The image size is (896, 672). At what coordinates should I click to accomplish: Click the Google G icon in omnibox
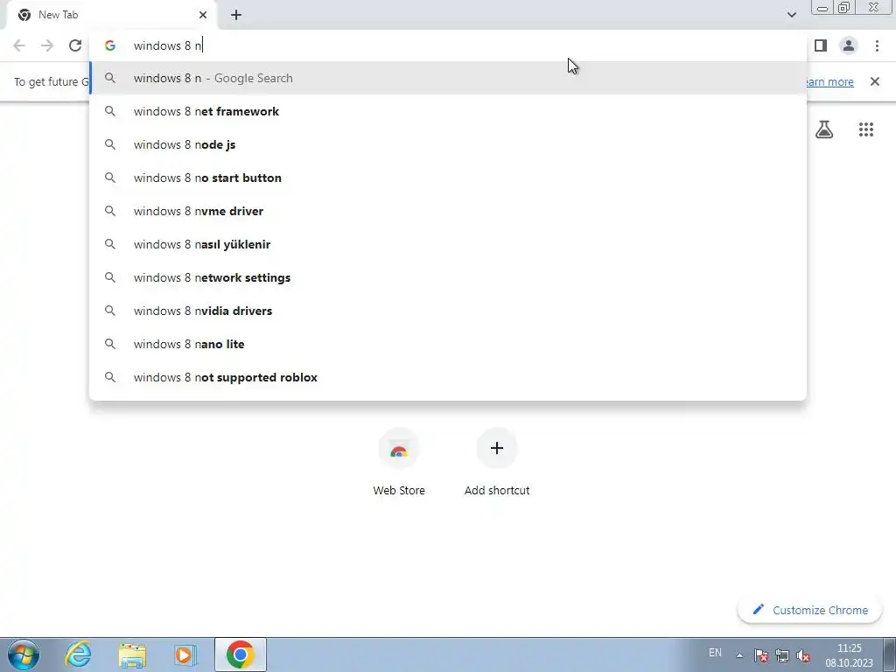109,45
